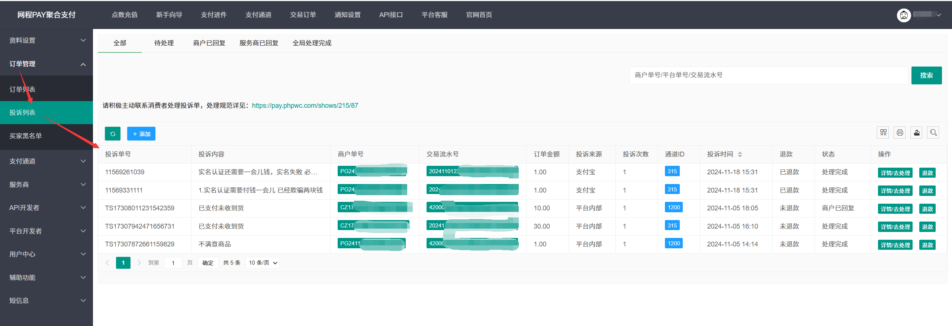Open the 10 条/页 page size dropdown

263,263
